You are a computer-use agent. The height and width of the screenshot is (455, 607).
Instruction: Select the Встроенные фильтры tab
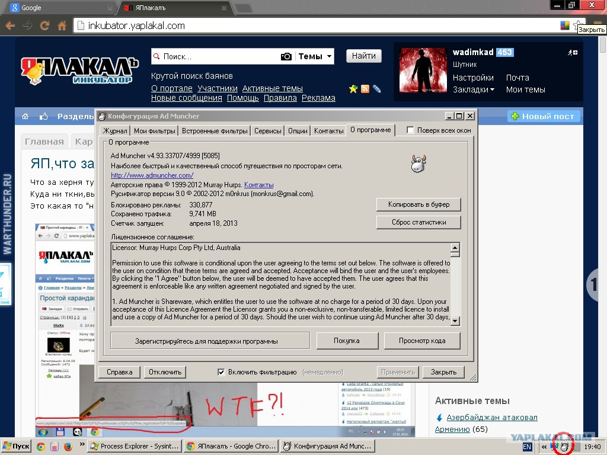(215, 131)
